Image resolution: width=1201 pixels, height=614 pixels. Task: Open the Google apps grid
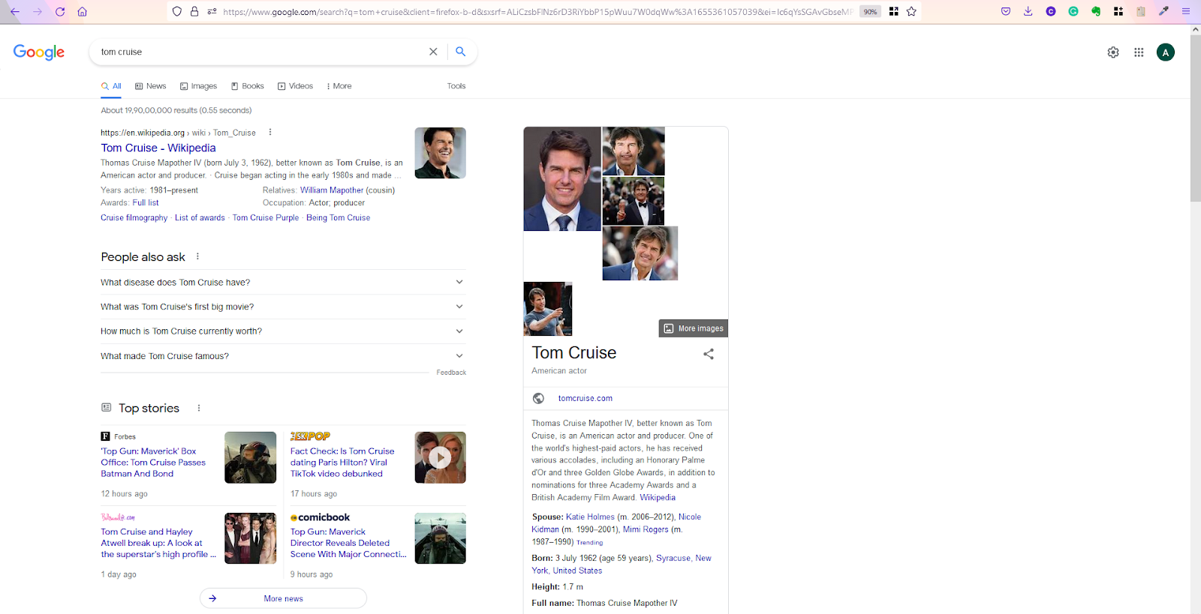coord(1139,52)
